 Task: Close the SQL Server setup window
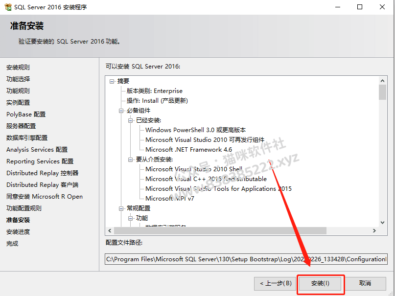(x=382, y=7)
